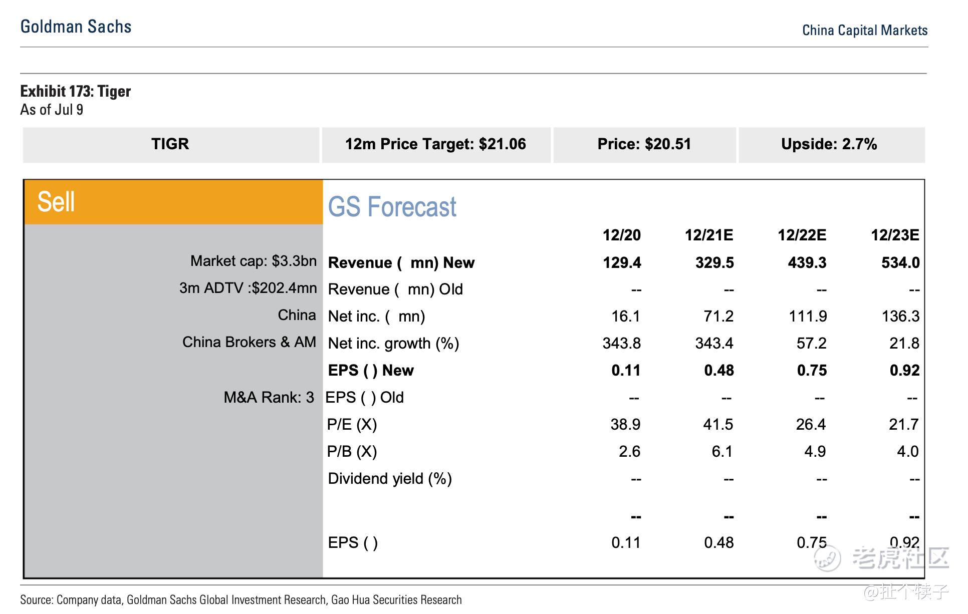Screen dimensions: 968x614
Task: Click the Dividend yield (%) label
Action: tap(390, 479)
